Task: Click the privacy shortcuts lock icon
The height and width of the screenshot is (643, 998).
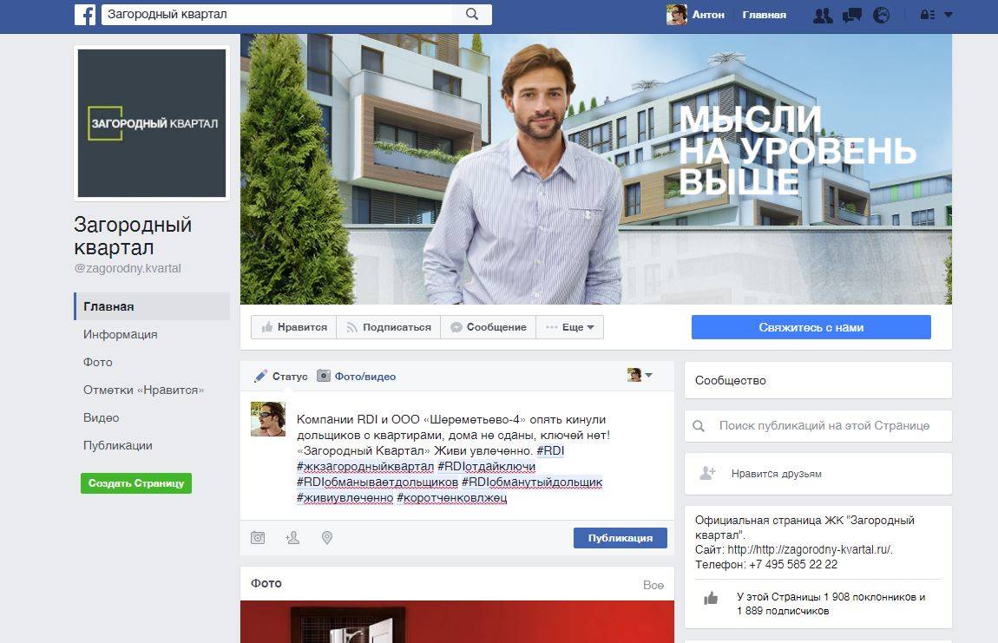Action: tap(927, 15)
